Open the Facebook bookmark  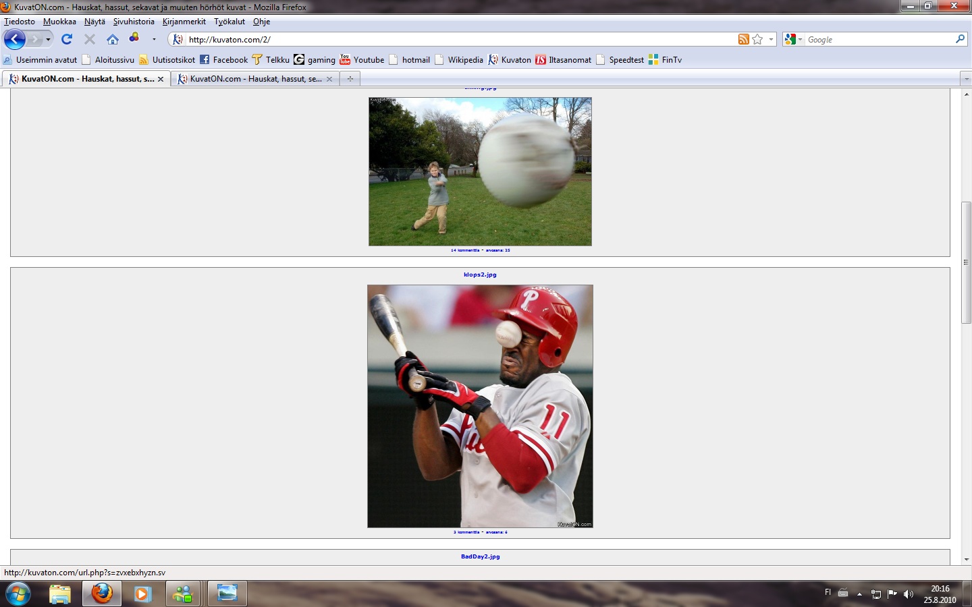(223, 59)
